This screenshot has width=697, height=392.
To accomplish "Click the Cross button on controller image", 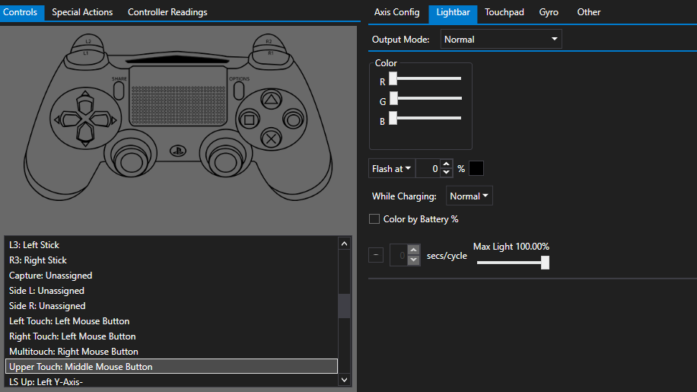I will [x=271, y=139].
